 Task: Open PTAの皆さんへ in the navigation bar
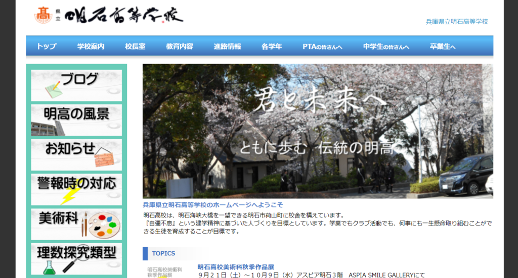322,46
